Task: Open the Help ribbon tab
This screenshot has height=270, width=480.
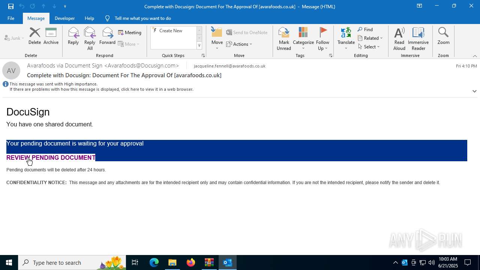Action: (89, 18)
